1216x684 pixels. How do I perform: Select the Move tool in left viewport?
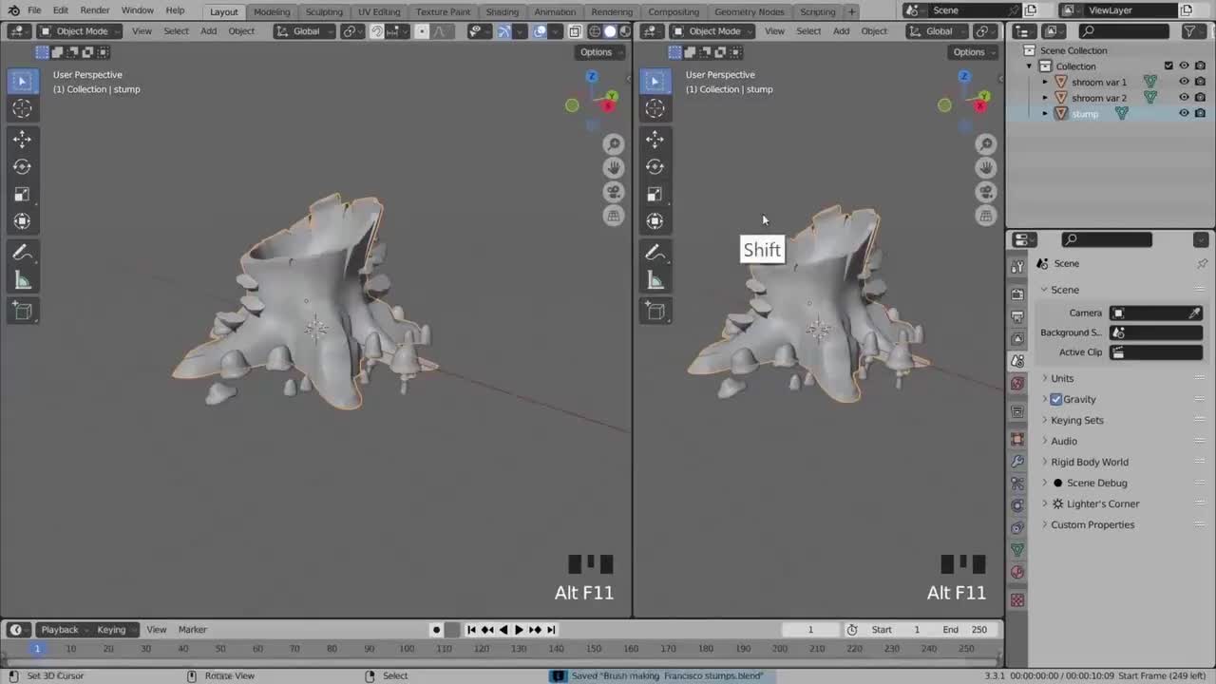[x=22, y=139]
